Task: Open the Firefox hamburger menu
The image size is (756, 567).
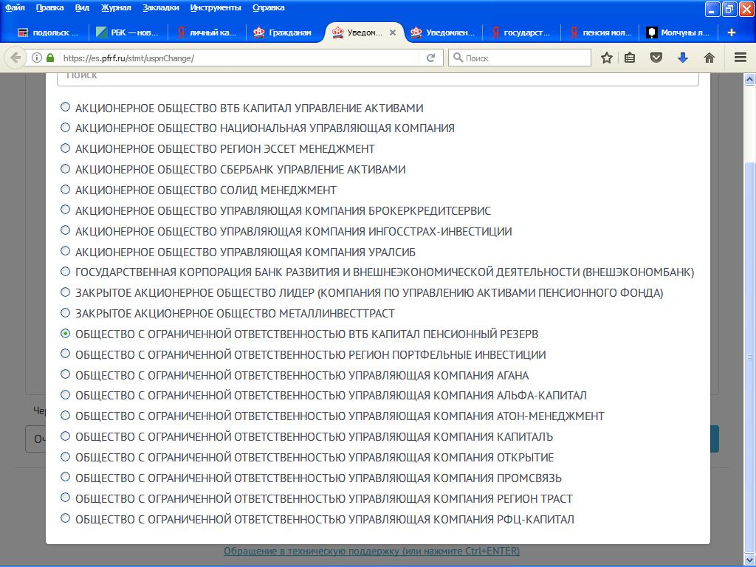Action: (x=740, y=58)
